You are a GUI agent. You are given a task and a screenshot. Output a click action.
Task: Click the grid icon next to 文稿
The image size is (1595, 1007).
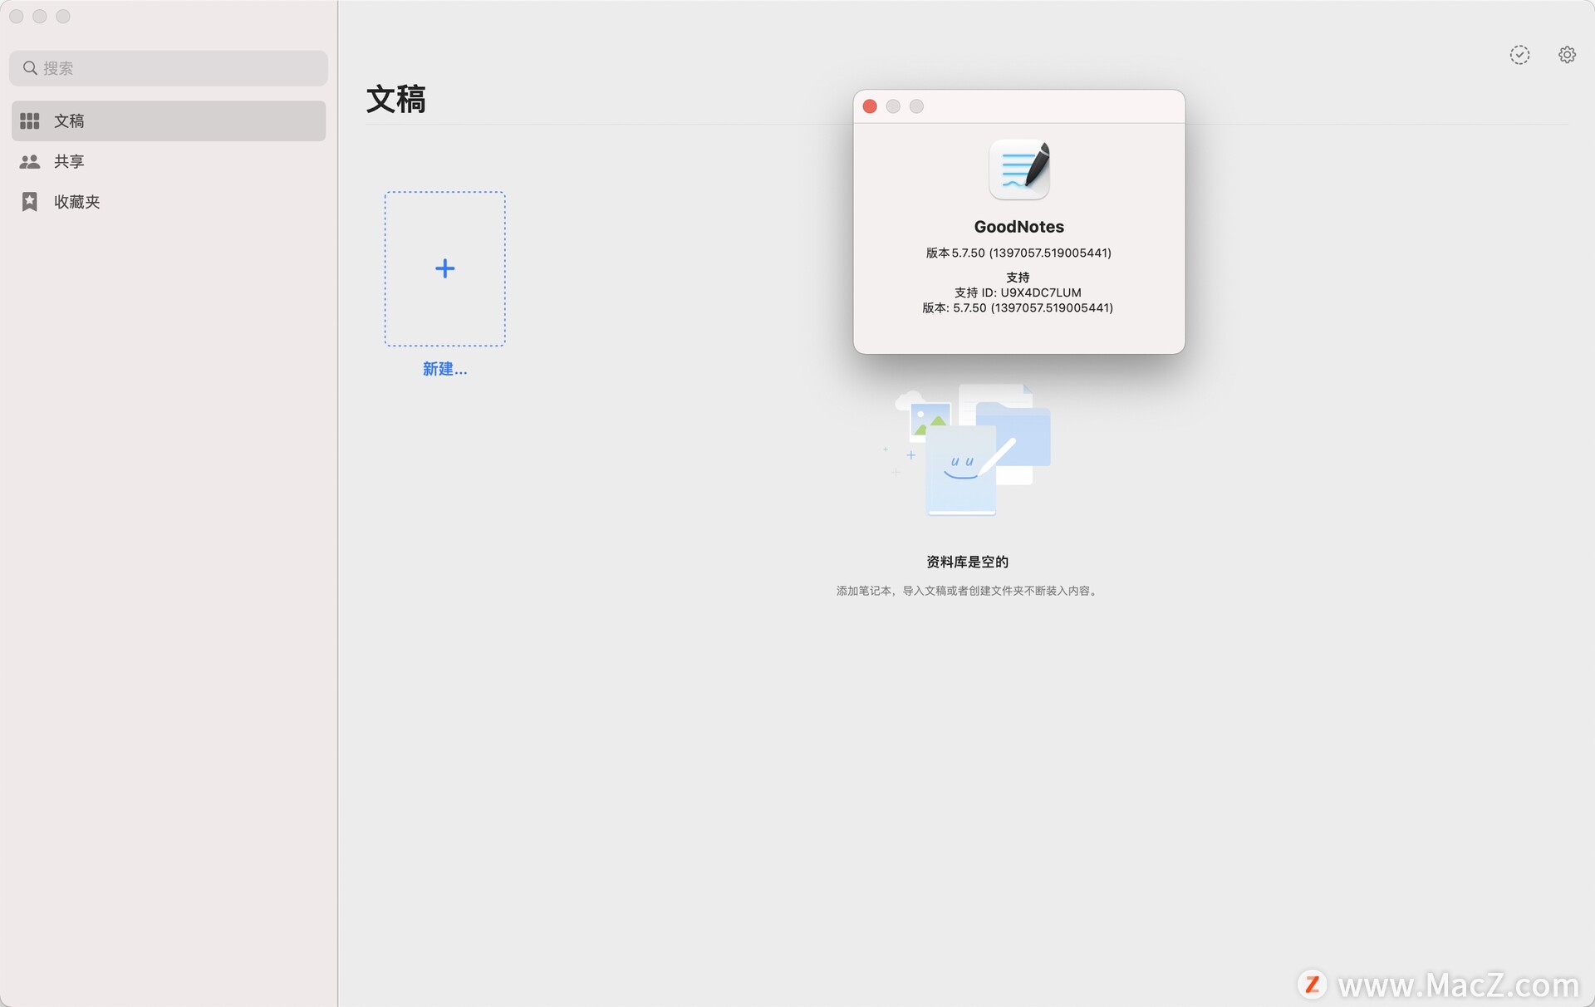[30, 121]
